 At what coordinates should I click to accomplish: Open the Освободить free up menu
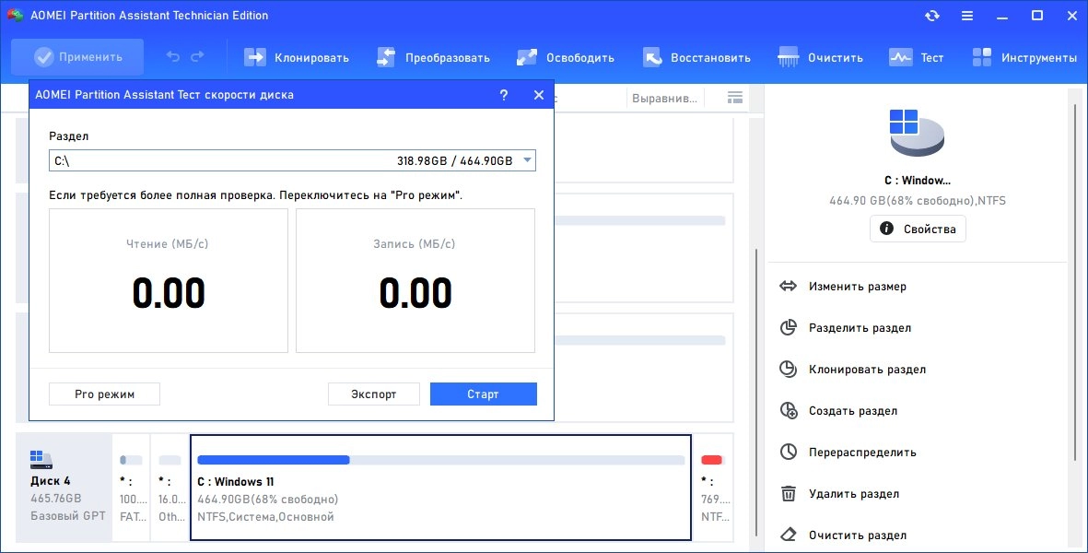tap(566, 57)
